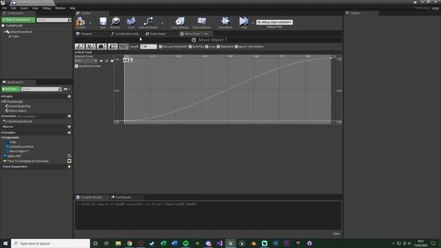This screenshot has width=441, height=248.
Task: Clear the external curve with X icon
Action: 112,61
